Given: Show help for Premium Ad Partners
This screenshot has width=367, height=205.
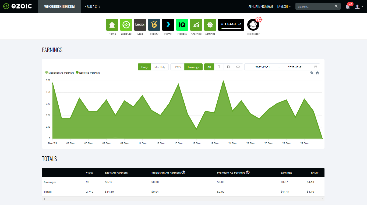Looking at the screenshot, I should pos(248,172).
